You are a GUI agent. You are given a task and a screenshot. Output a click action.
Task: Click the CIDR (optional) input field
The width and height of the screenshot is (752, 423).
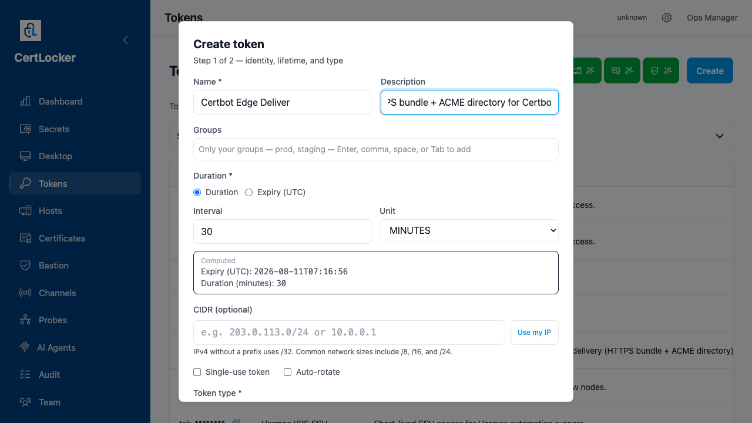pyautogui.click(x=349, y=333)
